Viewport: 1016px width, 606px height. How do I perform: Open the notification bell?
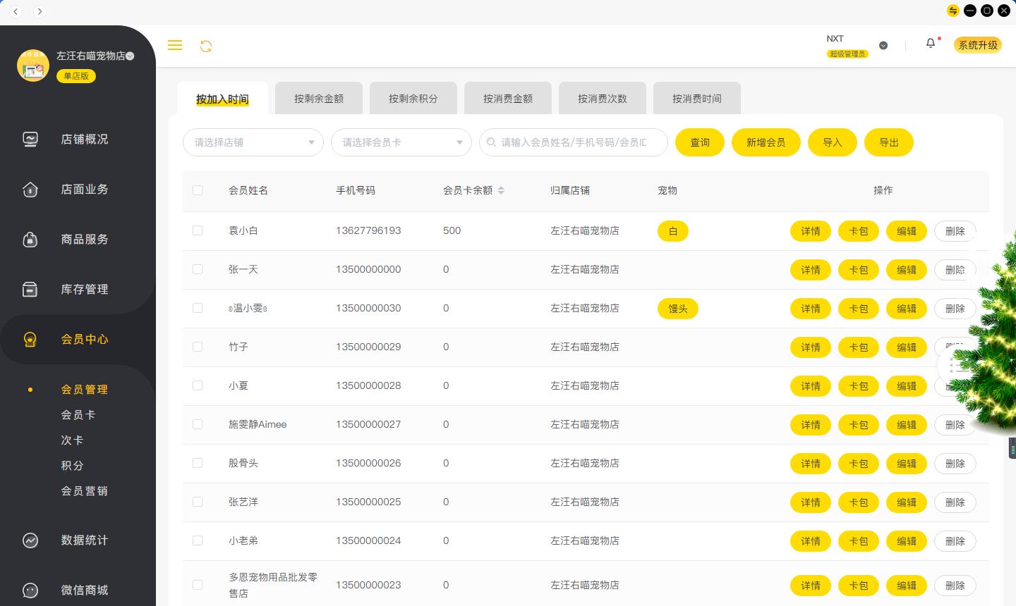pos(931,43)
